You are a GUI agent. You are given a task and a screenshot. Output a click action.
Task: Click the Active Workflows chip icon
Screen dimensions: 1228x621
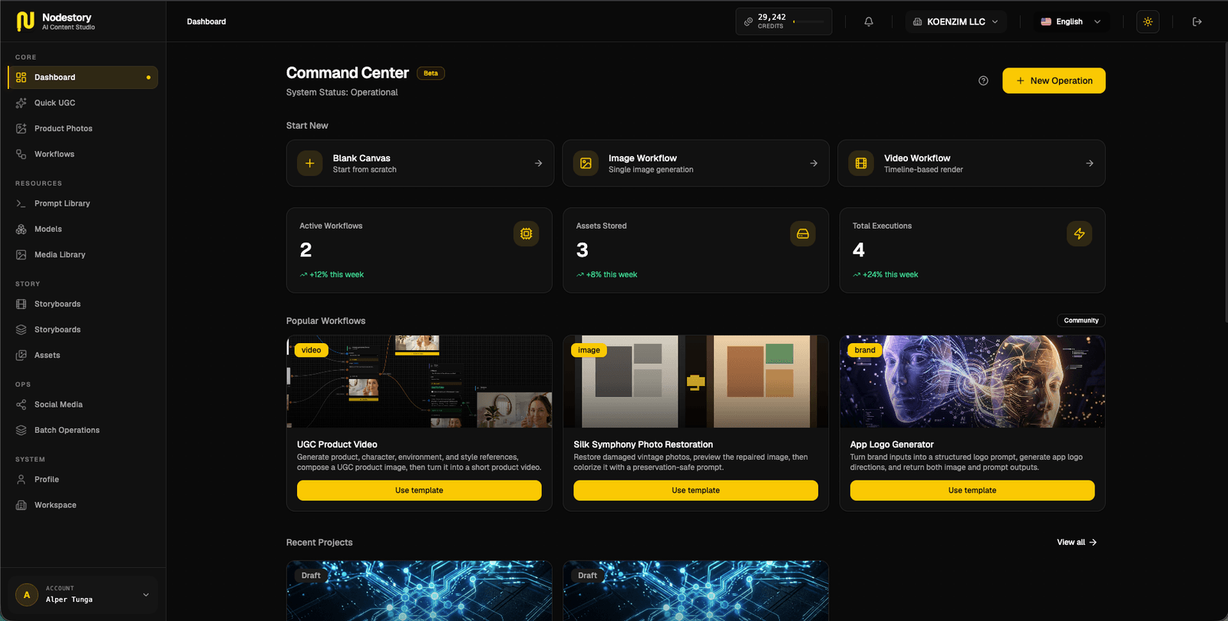point(527,233)
